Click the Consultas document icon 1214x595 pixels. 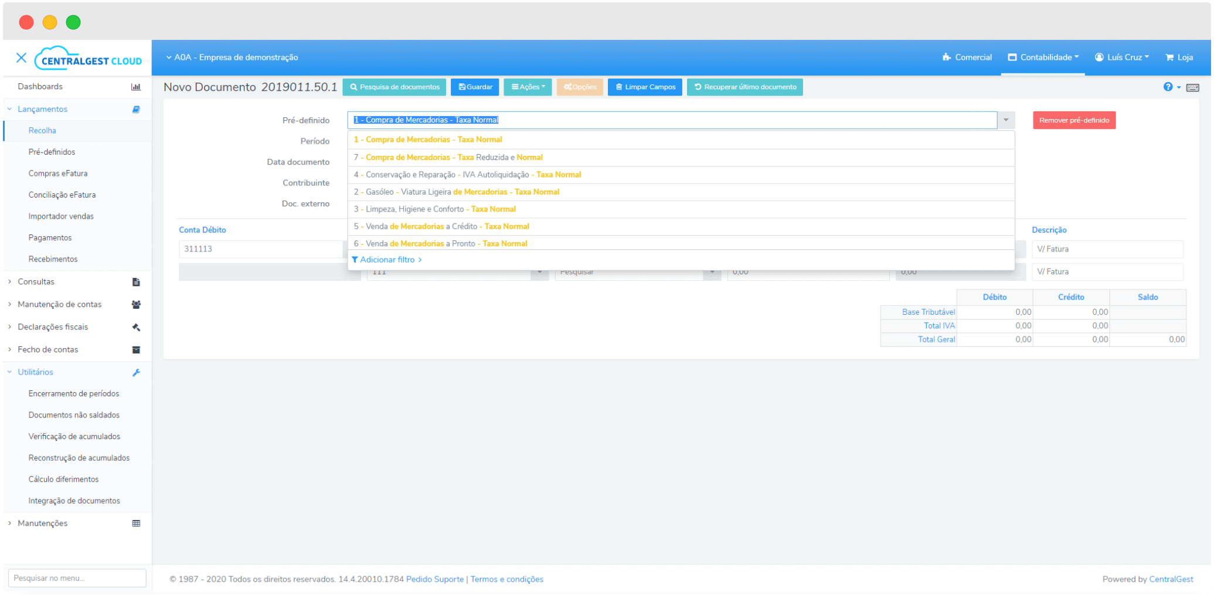(136, 282)
